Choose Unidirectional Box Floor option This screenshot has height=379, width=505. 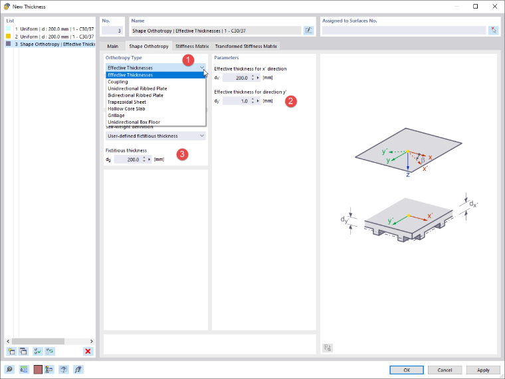[x=155, y=122]
